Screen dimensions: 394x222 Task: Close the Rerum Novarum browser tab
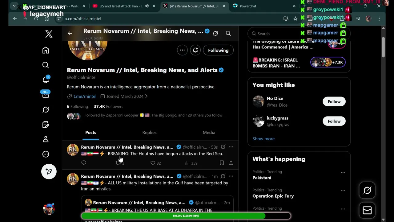point(224,6)
